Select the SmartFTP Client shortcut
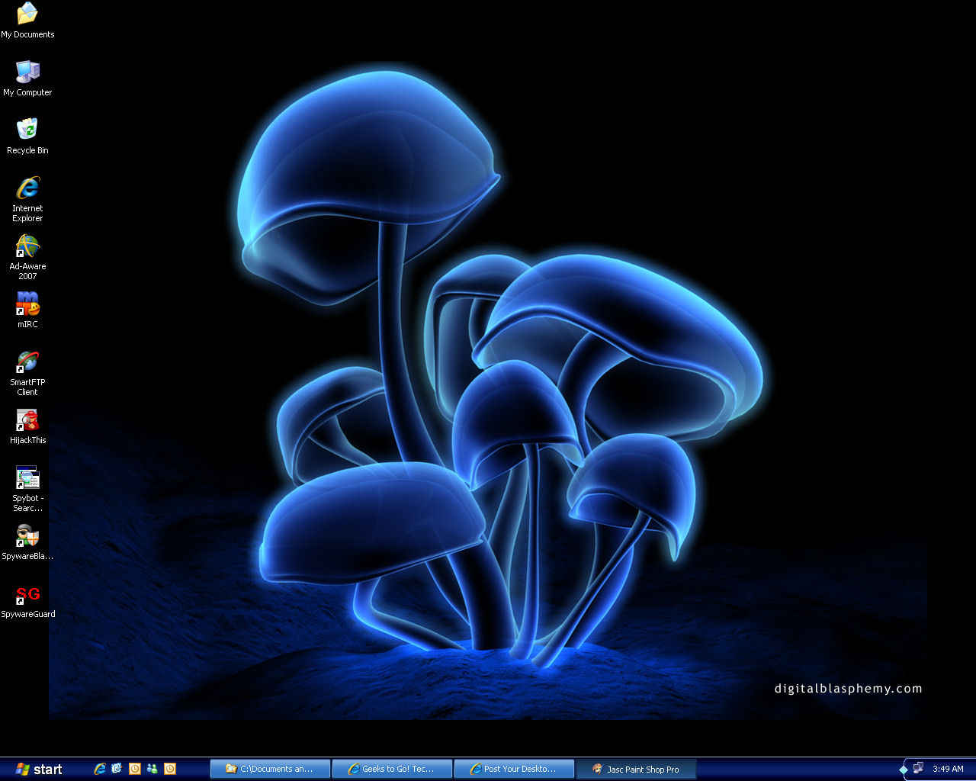The width and height of the screenshot is (976, 781). coord(27,373)
